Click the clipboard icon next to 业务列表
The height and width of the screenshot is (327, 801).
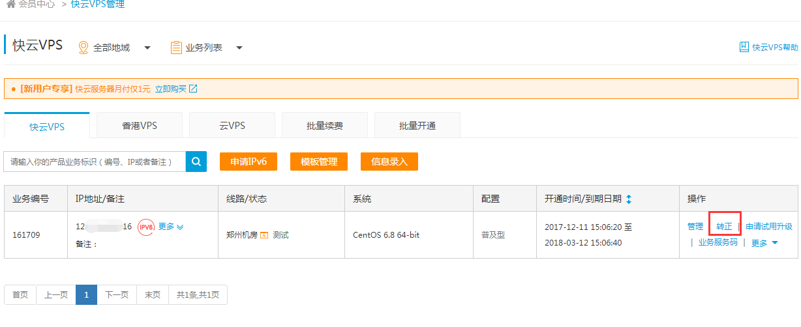tap(175, 48)
